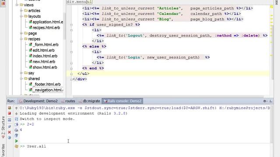Click the 'Calendar' string in code
Image resolution: width=280 pixels, height=157 pixels.
(x=169, y=14)
